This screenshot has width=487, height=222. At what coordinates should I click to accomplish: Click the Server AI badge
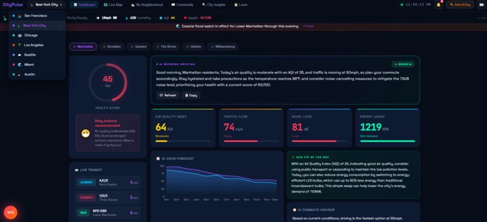[403, 64]
